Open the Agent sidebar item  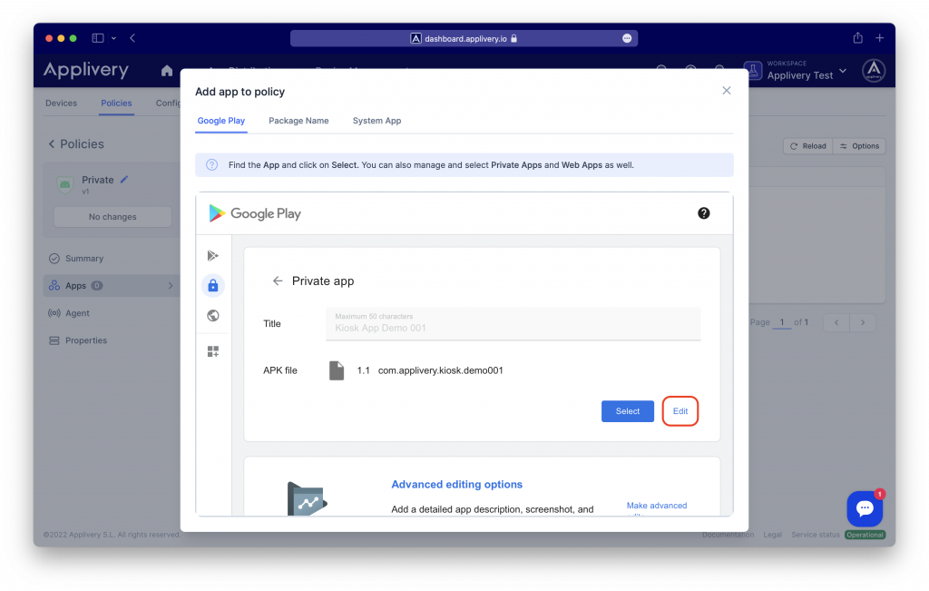[77, 313]
